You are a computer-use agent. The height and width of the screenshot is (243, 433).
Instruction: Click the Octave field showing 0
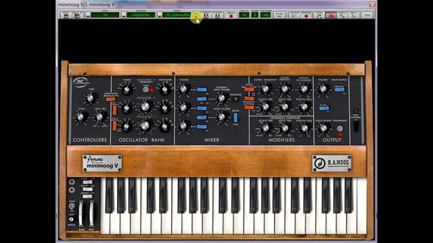click(x=255, y=15)
